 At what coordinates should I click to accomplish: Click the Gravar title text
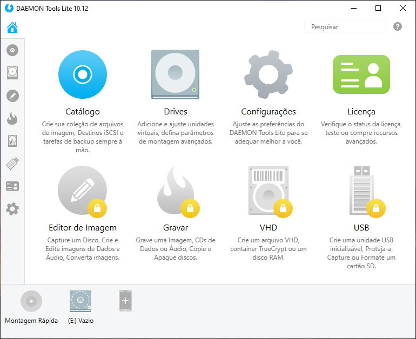click(x=176, y=228)
